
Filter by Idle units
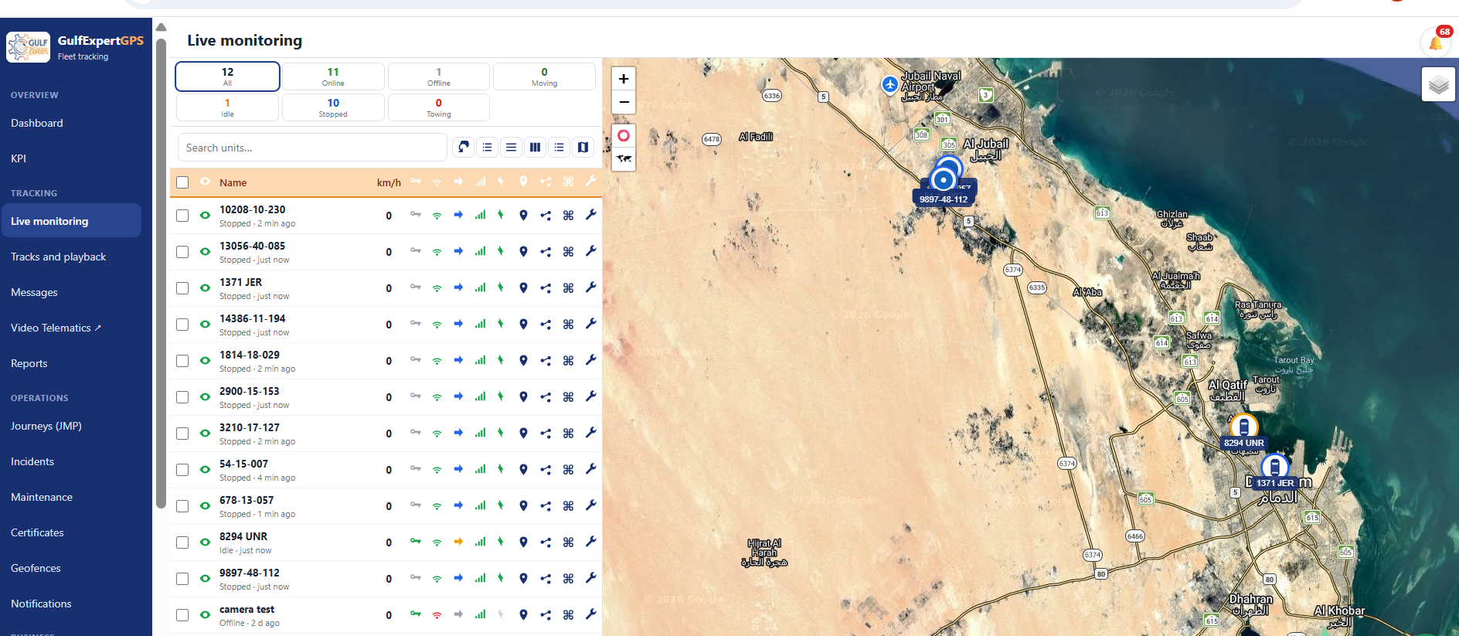click(227, 107)
